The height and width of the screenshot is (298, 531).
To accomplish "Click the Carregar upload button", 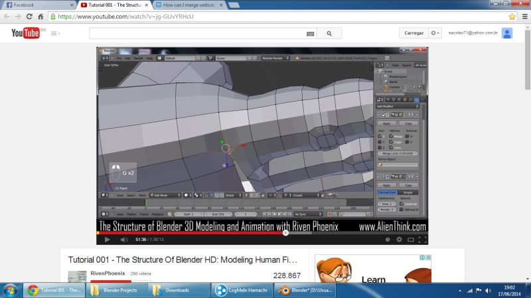I will click(414, 33).
